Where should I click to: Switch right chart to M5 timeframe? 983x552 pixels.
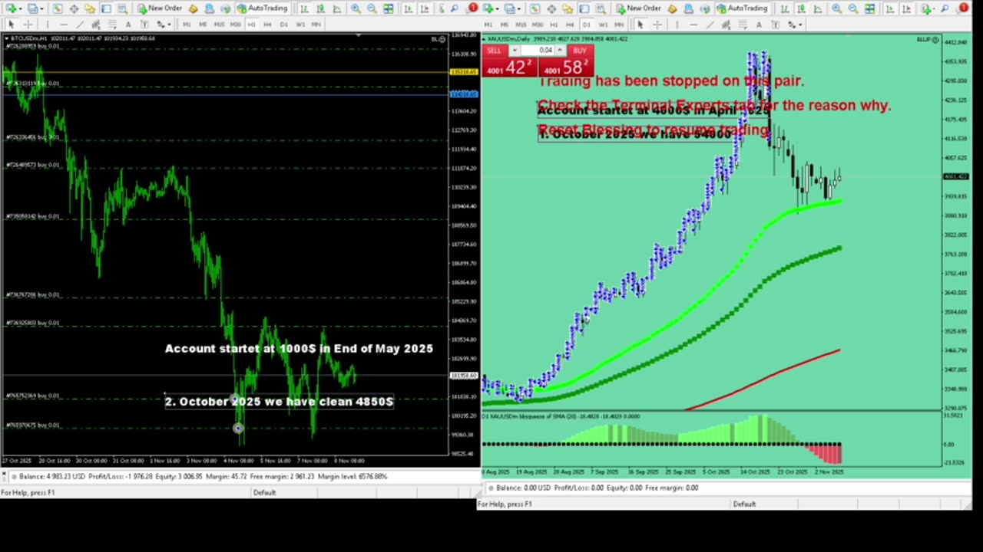[505, 25]
